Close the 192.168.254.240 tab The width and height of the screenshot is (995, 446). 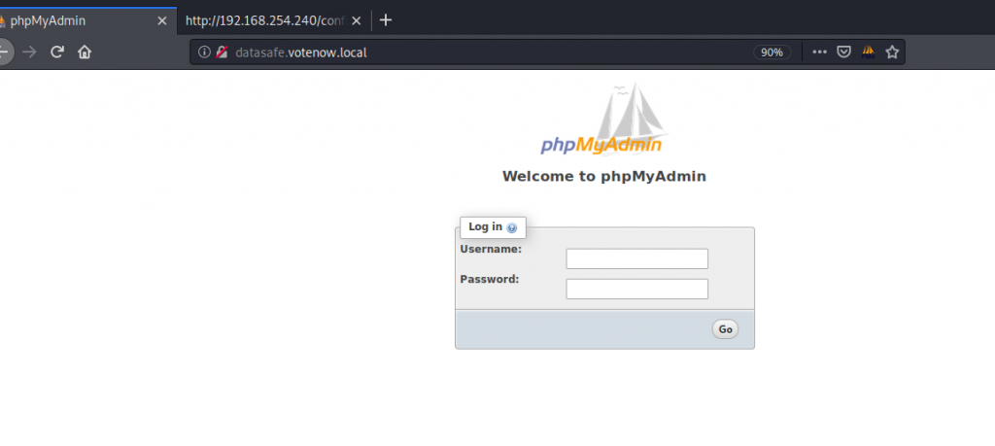356,21
